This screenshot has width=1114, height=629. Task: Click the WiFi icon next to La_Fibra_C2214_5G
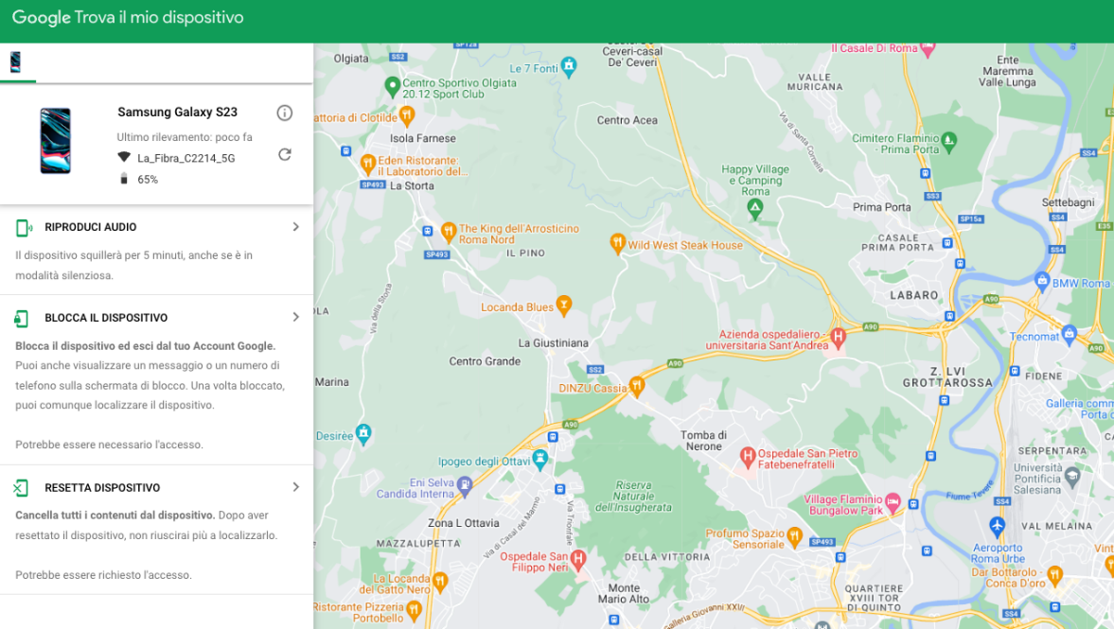coord(123,157)
